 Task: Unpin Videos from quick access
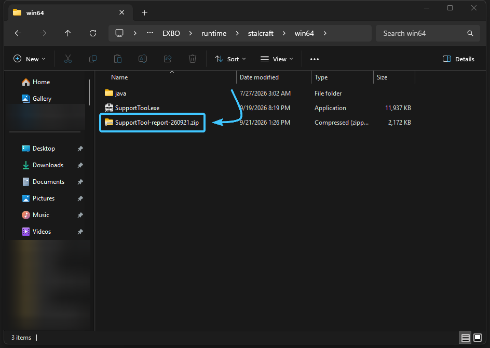coord(80,231)
